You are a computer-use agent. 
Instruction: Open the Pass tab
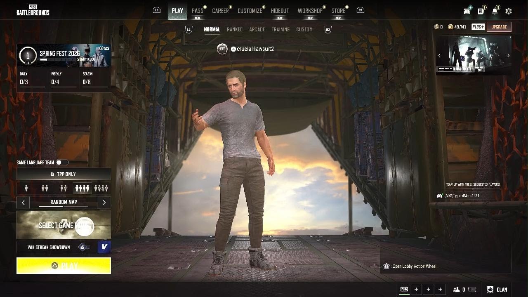pyautogui.click(x=198, y=11)
